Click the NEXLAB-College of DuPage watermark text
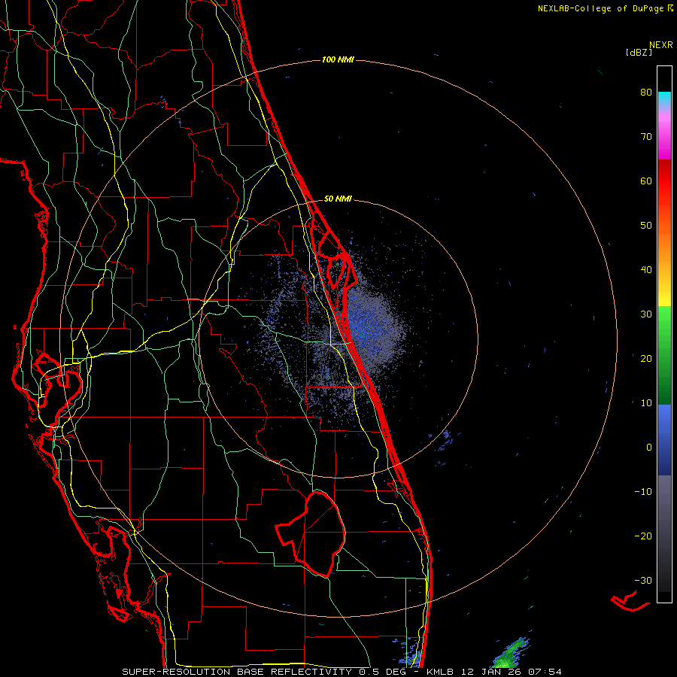The height and width of the screenshot is (677, 677). (x=605, y=8)
